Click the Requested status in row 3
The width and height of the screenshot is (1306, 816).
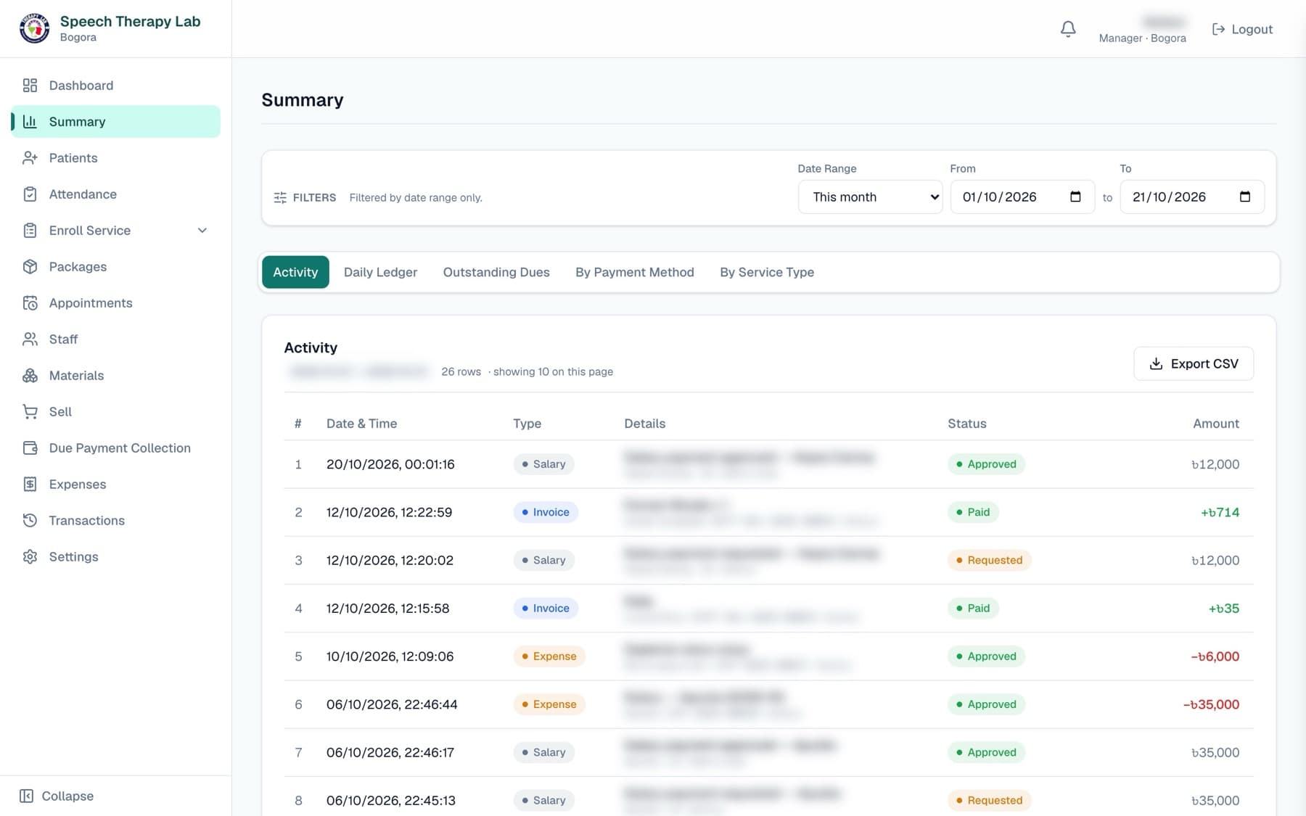[989, 560]
